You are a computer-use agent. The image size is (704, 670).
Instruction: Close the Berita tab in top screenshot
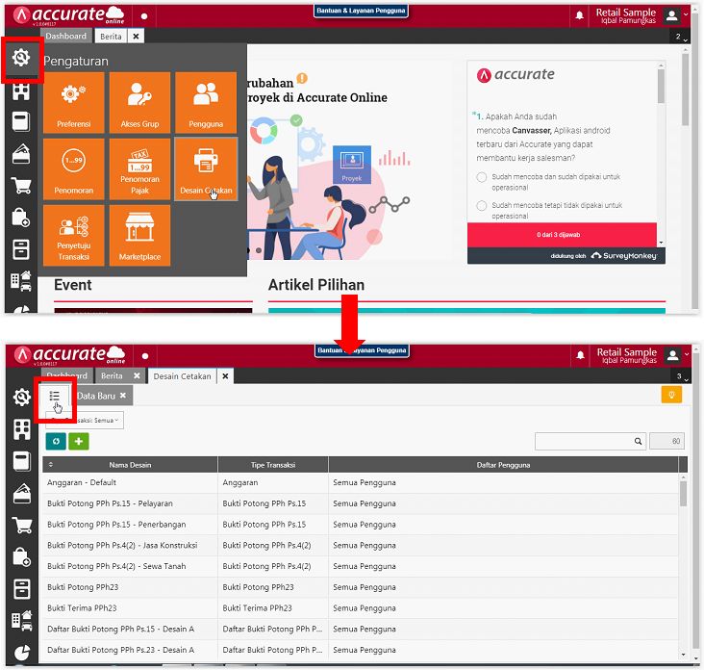coord(136,37)
